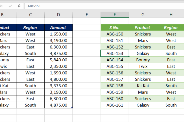Select column G header

[143, 15]
